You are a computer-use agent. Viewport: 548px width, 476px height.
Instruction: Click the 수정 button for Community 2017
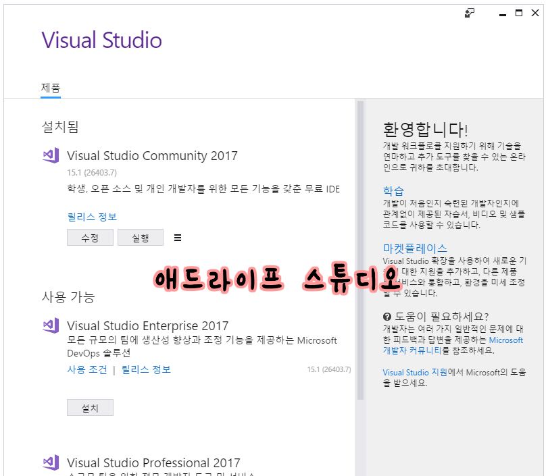point(90,238)
